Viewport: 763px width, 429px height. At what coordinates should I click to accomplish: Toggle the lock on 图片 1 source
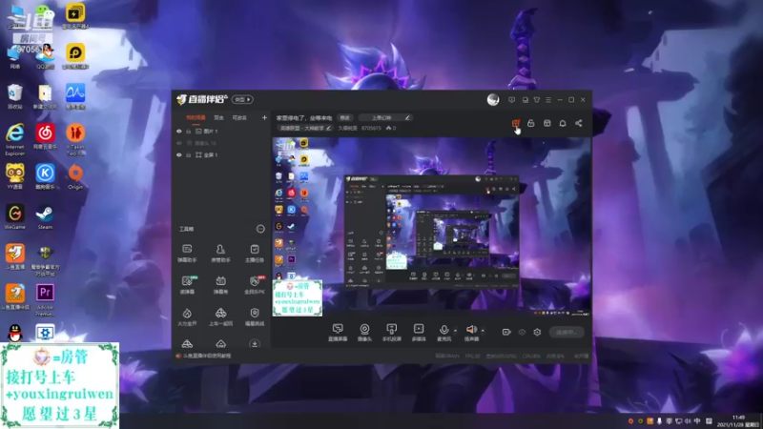coord(188,132)
